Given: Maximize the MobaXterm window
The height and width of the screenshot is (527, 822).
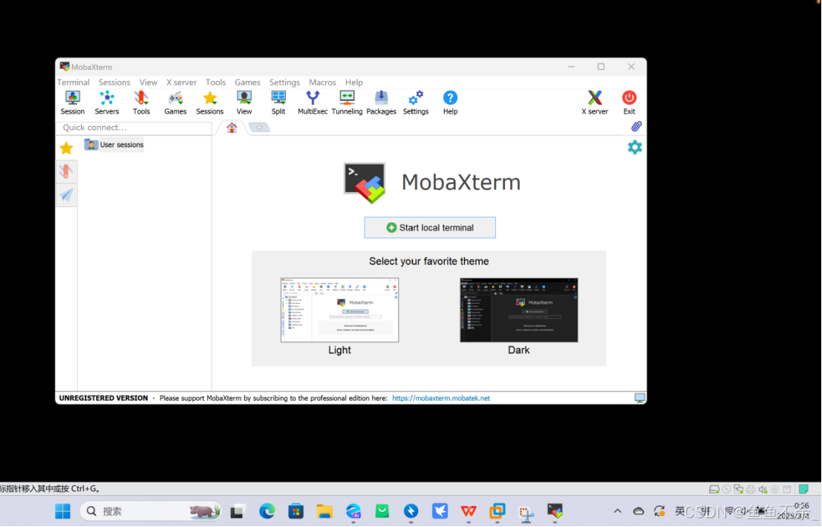Looking at the screenshot, I should point(601,67).
